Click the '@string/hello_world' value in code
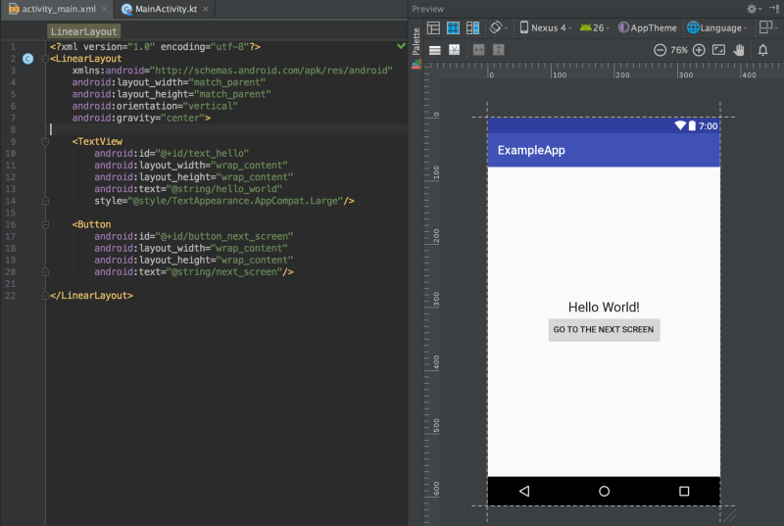784x526 pixels. click(224, 189)
